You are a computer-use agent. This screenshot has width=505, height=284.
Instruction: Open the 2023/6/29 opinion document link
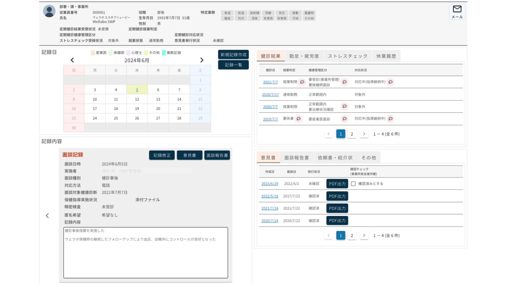(270, 184)
